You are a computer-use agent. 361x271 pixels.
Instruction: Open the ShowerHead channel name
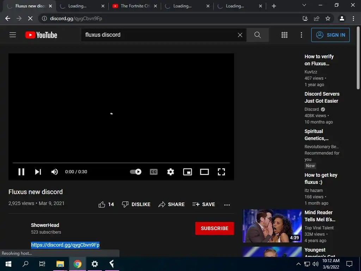click(x=45, y=225)
